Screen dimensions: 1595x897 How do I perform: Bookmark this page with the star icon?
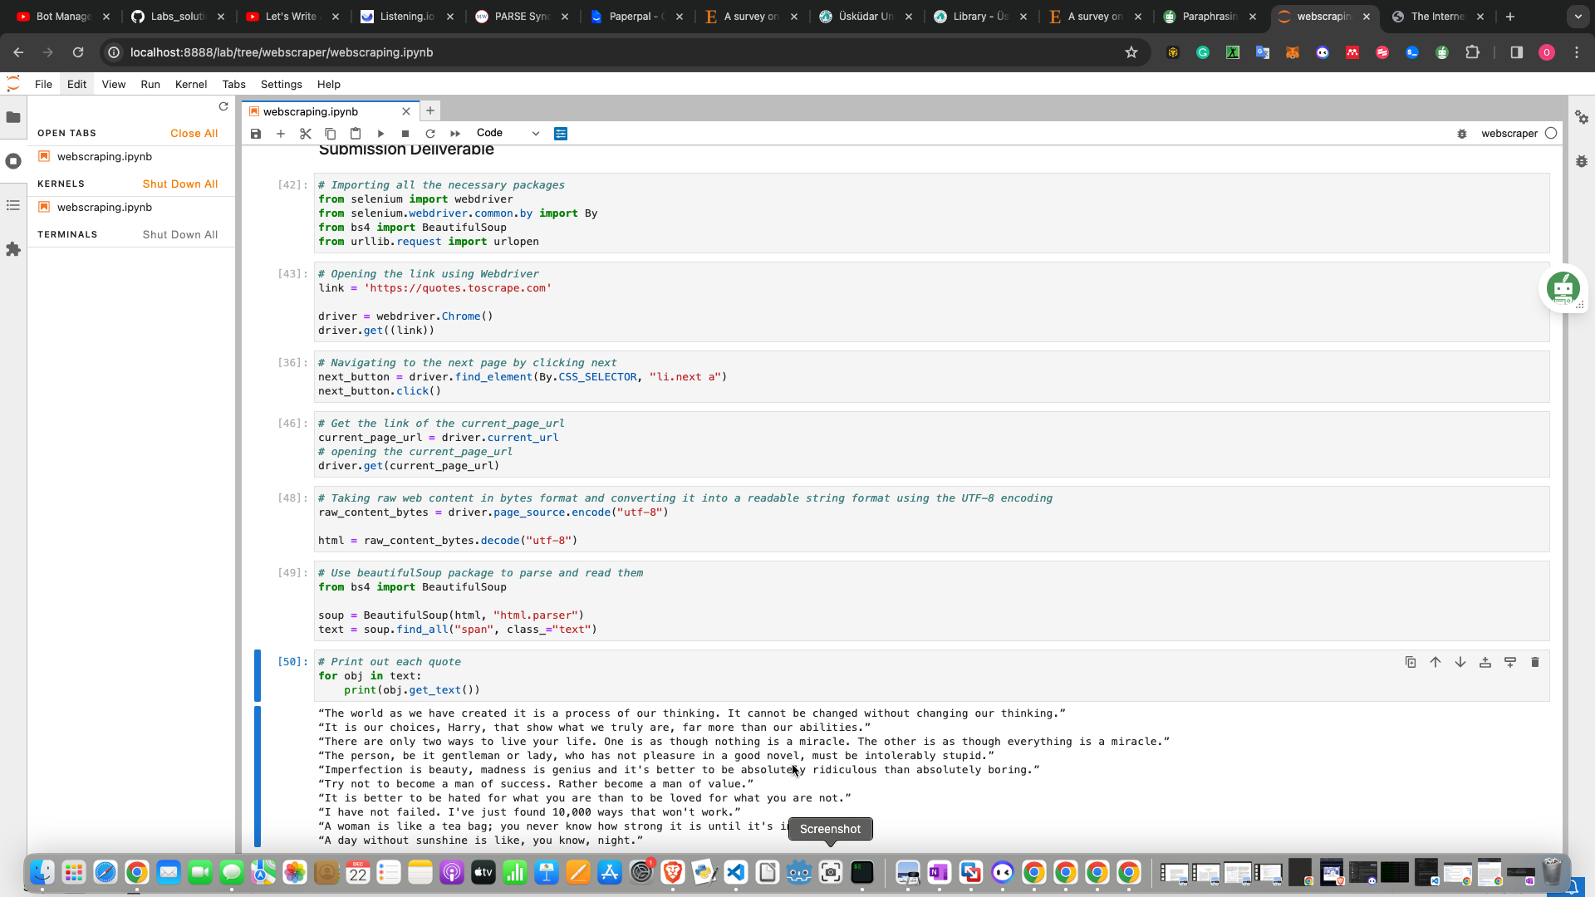pyautogui.click(x=1131, y=52)
